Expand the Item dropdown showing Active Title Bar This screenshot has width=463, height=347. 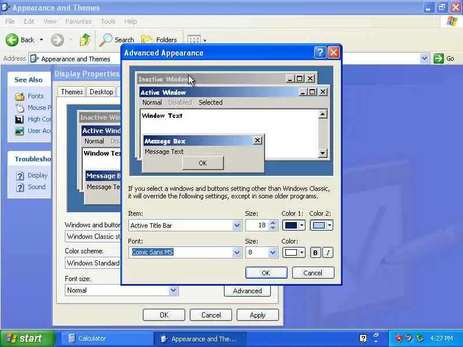[x=237, y=226]
